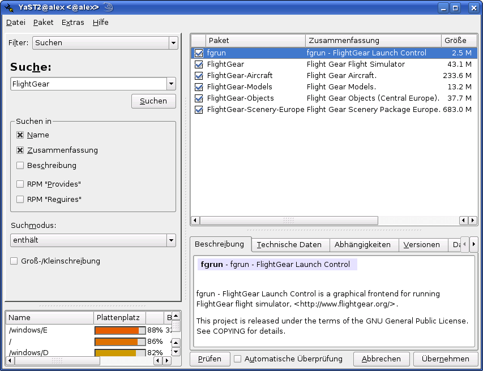Click right arrow of disk usage horizontal scrollbar
The image size is (483, 371).
(167, 361)
